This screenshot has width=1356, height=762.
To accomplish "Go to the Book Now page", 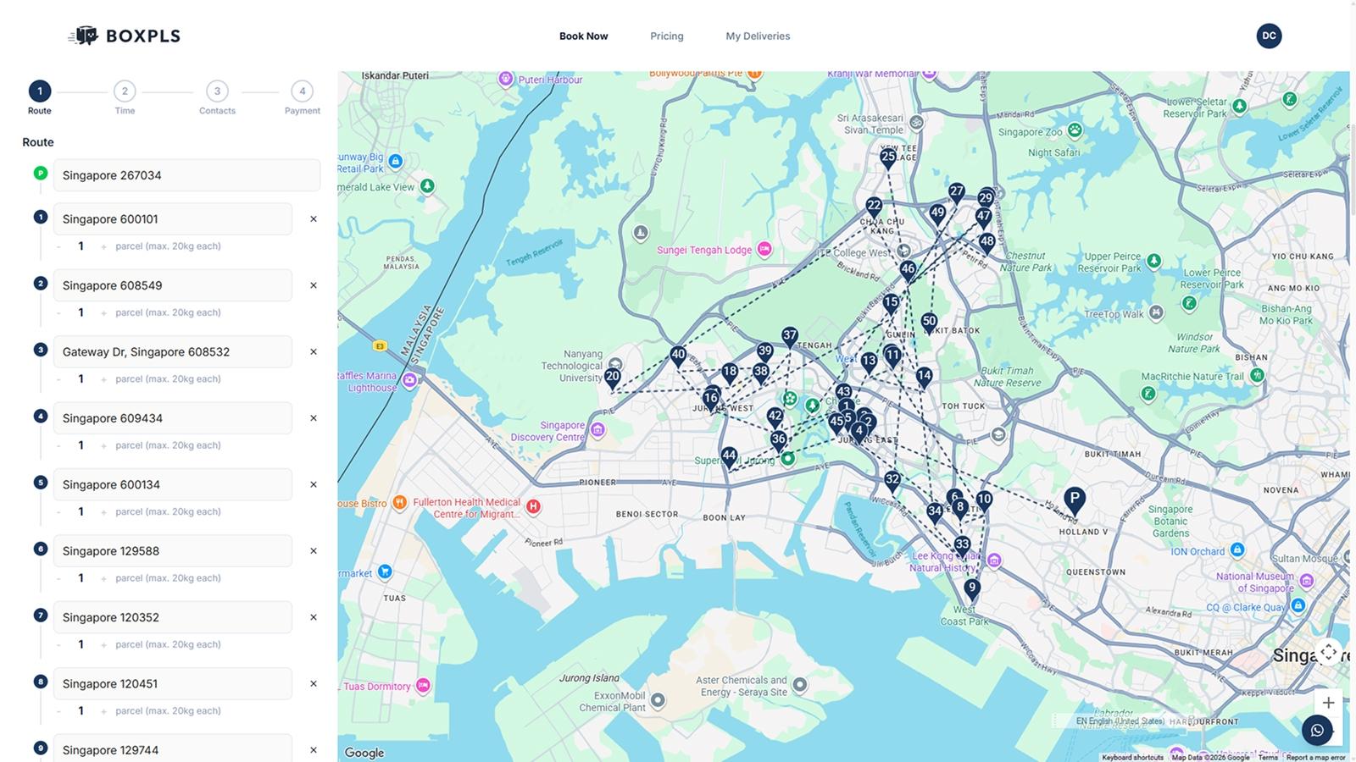I will pyautogui.click(x=583, y=36).
